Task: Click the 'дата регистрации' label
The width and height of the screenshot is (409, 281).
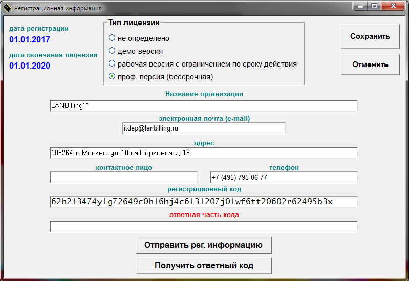Action: pyautogui.click(x=39, y=29)
